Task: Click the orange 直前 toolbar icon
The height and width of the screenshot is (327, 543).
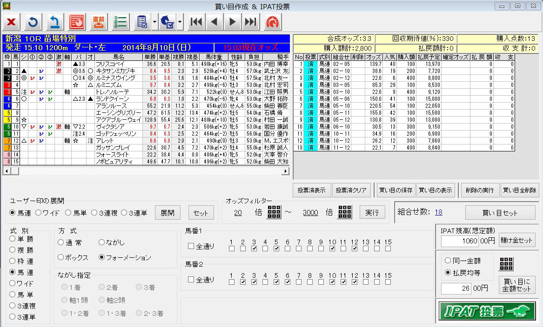Action: [99, 22]
